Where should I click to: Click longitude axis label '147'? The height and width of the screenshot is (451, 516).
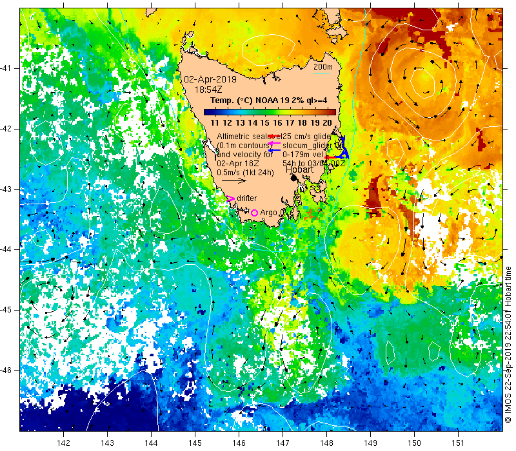[x=283, y=443]
